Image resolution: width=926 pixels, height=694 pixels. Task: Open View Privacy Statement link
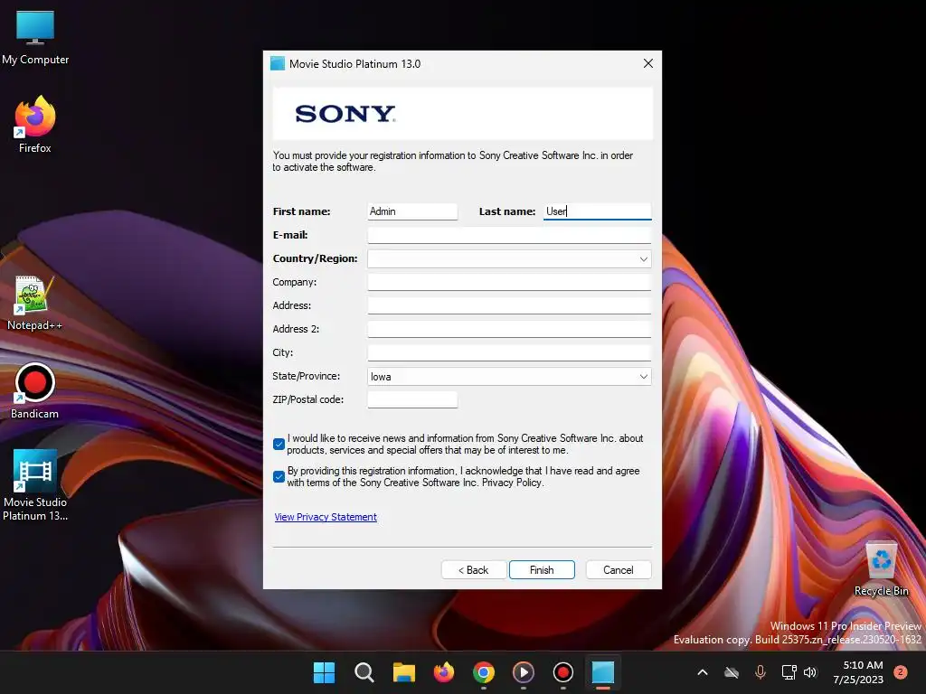(x=326, y=517)
